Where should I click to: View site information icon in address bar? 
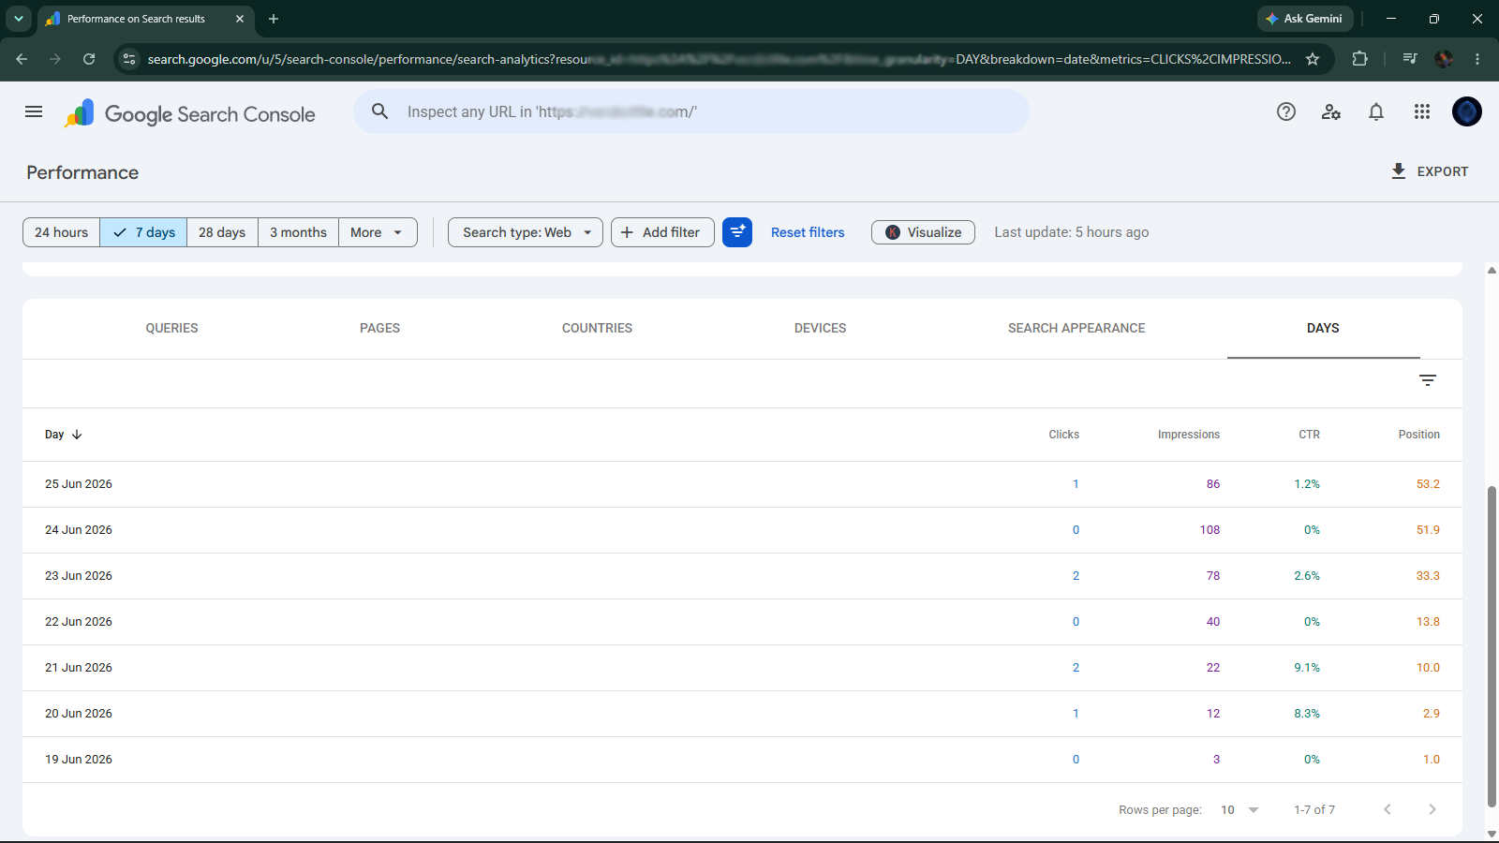point(129,59)
